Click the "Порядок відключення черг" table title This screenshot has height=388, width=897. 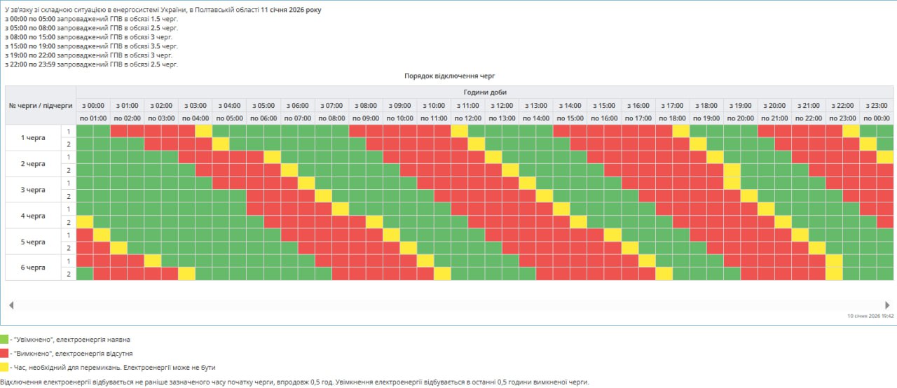[x=449, y=76]
